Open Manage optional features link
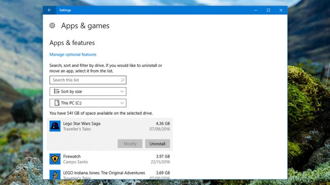Screen dimensions: 330x185 73,54
